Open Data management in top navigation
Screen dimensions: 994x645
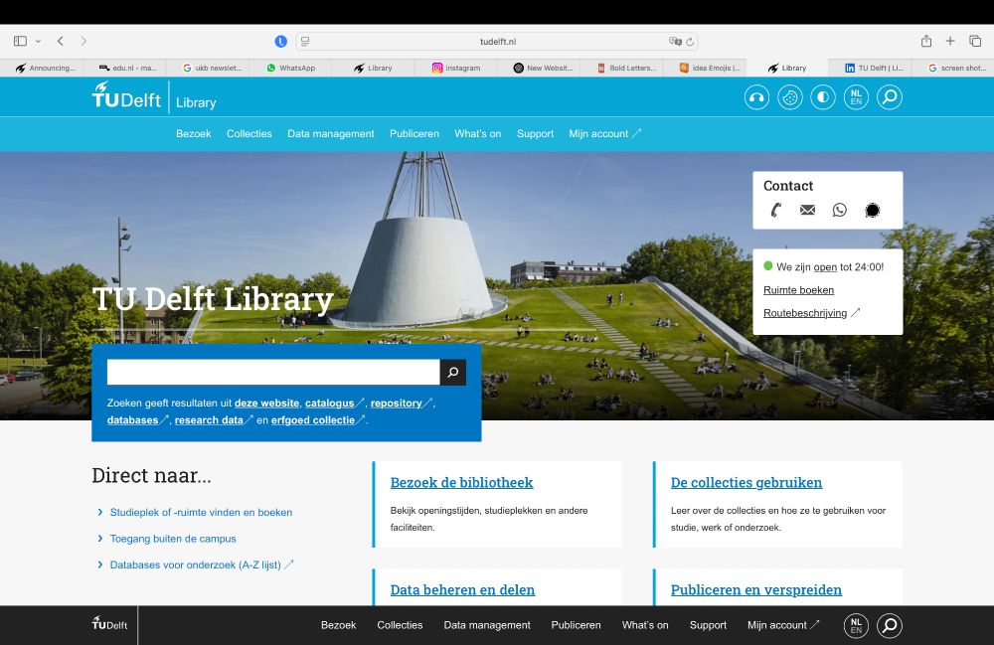(x=331, y=134)
